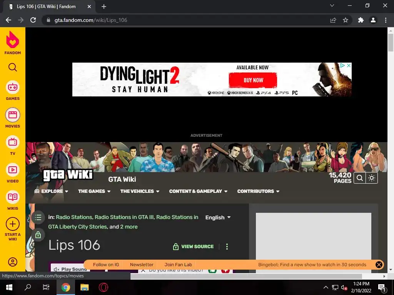The height and width of the screenshot is (295, 394).
Task: Expand The Games menu
Action: 94,191
